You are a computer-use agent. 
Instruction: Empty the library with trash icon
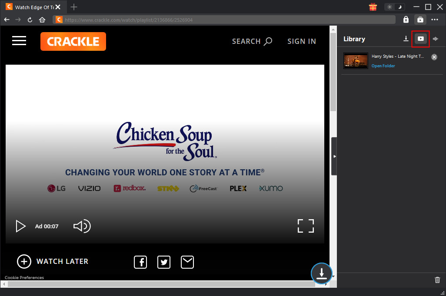coord(437,280)
